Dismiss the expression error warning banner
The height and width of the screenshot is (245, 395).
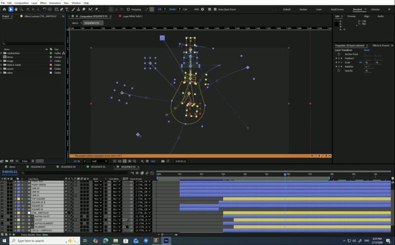[312, 156]
